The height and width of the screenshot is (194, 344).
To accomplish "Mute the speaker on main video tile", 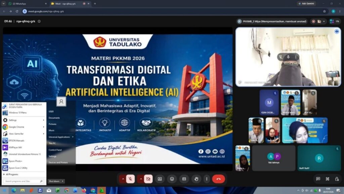I will point(288,57).
